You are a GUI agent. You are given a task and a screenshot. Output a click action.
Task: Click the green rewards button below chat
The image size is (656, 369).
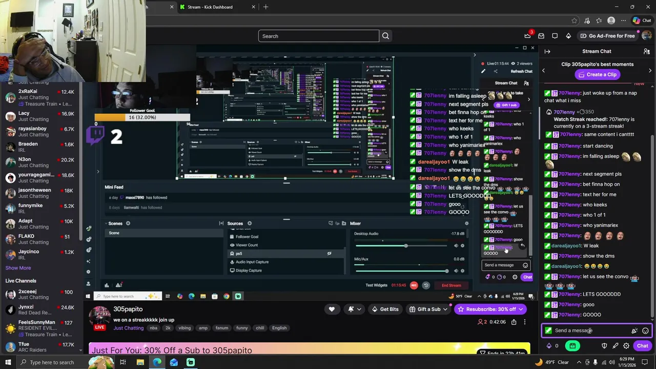point(572,346)
